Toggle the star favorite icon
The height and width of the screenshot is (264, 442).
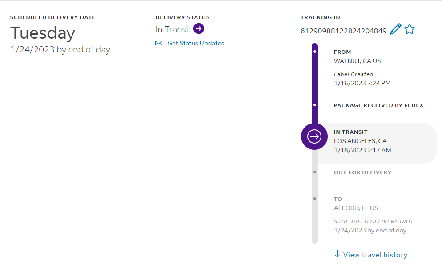click(x=410, y=30)
